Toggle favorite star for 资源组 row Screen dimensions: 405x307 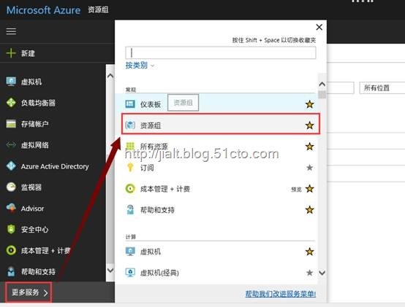click(x=309, y=125)
